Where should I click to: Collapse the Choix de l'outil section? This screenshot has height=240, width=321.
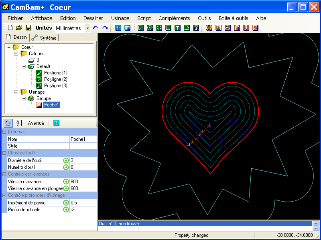coord(4,153)
